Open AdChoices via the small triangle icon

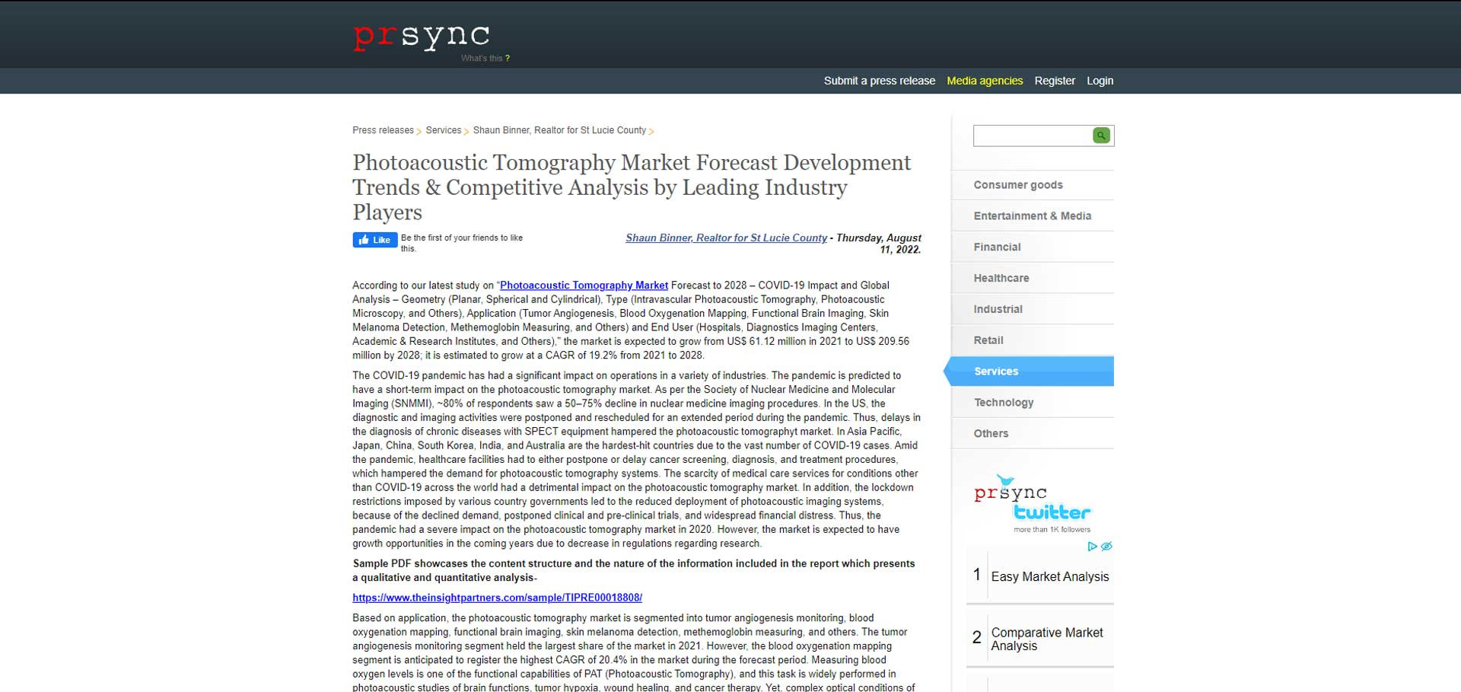point(1093,547)
